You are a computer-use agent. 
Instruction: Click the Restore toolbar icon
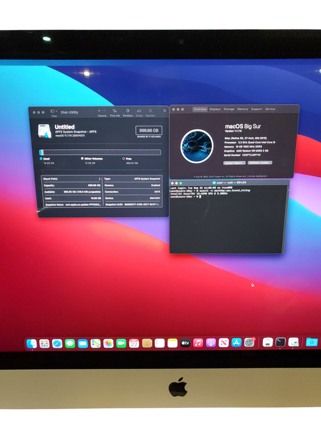(x=150, y=111)
